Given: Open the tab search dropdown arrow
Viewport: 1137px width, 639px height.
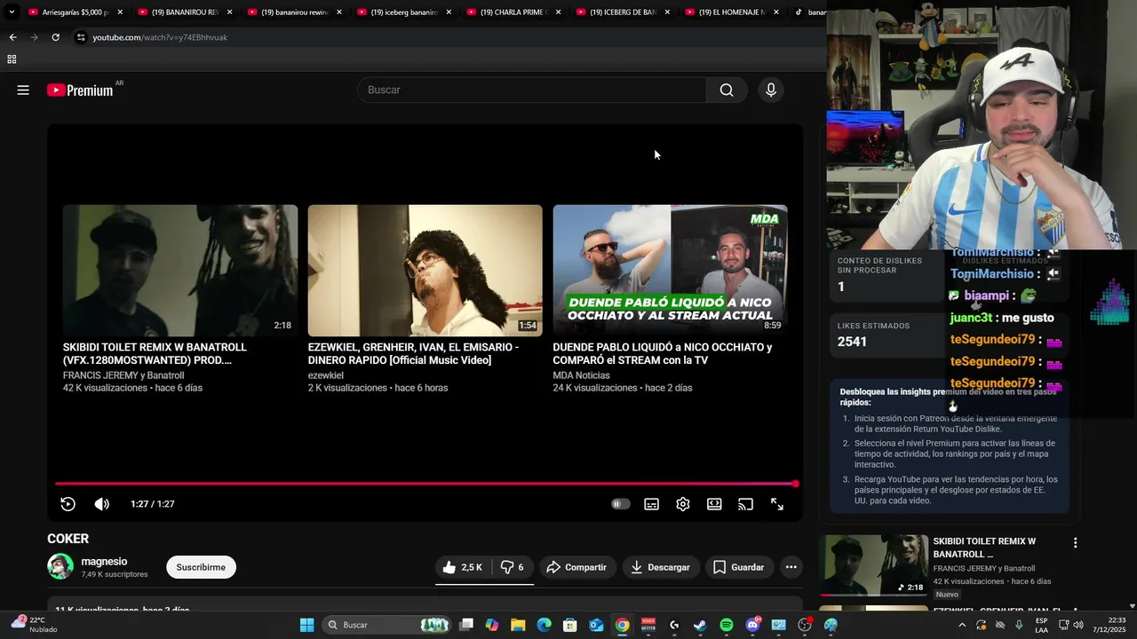Looking at the screenshot, I should [x=11, y=12].
